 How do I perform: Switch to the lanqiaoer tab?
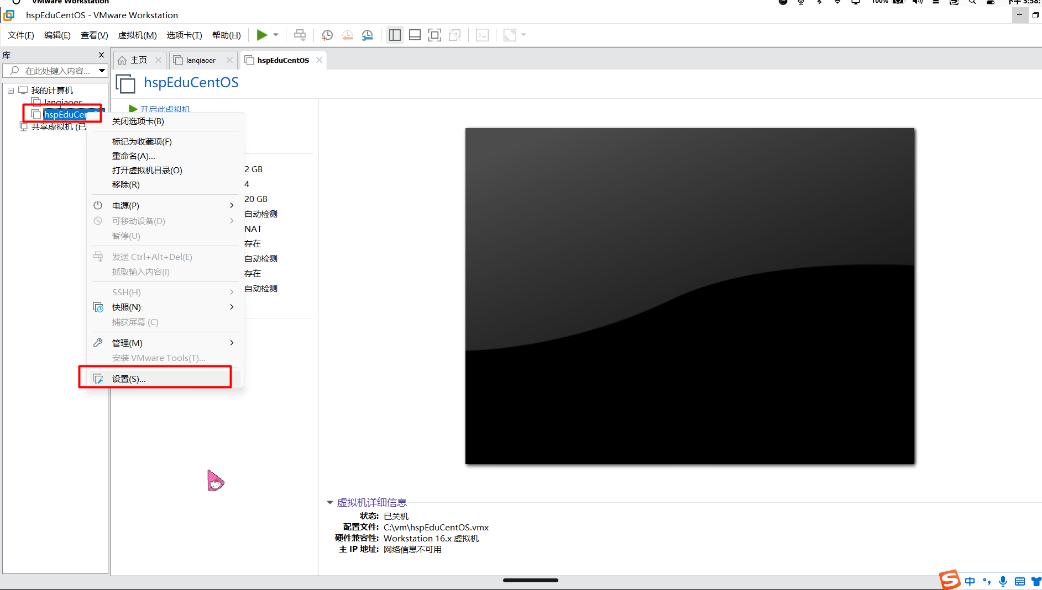[x=201, y=60]
